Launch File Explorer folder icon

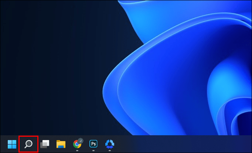pyautogui.click(x=61, y=144)
